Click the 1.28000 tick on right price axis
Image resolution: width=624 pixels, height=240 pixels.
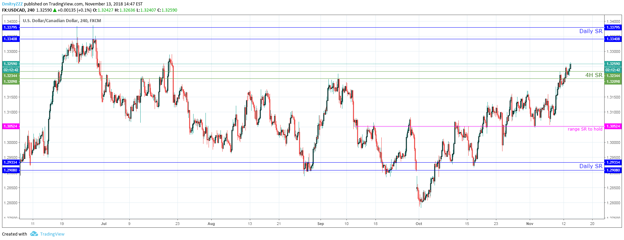(x=614, y=203)
